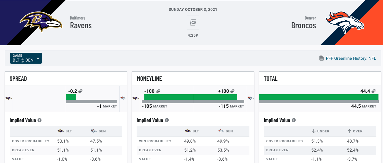
Task: Click the Ravens team name
Action: (81, 25)
